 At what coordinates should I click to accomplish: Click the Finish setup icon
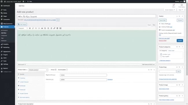pyautogui.click(x=182, y=5)
